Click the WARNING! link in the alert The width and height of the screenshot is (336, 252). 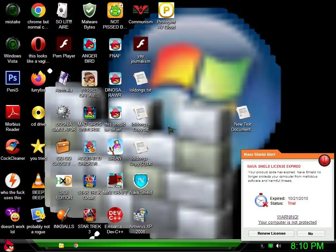pos(287,217)
